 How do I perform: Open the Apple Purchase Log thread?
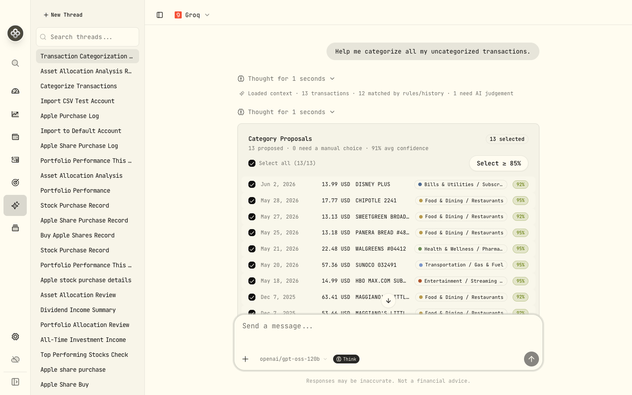pyautogui.click(x=87, y=116)
